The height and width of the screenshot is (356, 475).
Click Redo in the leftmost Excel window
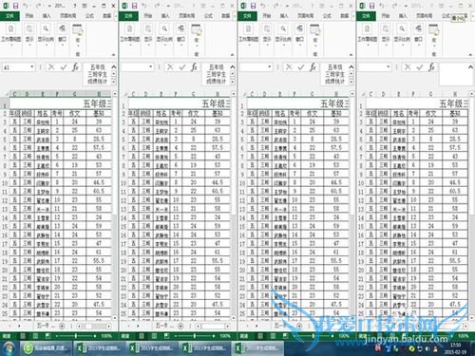pyautogui.click(x=39, y=6)
